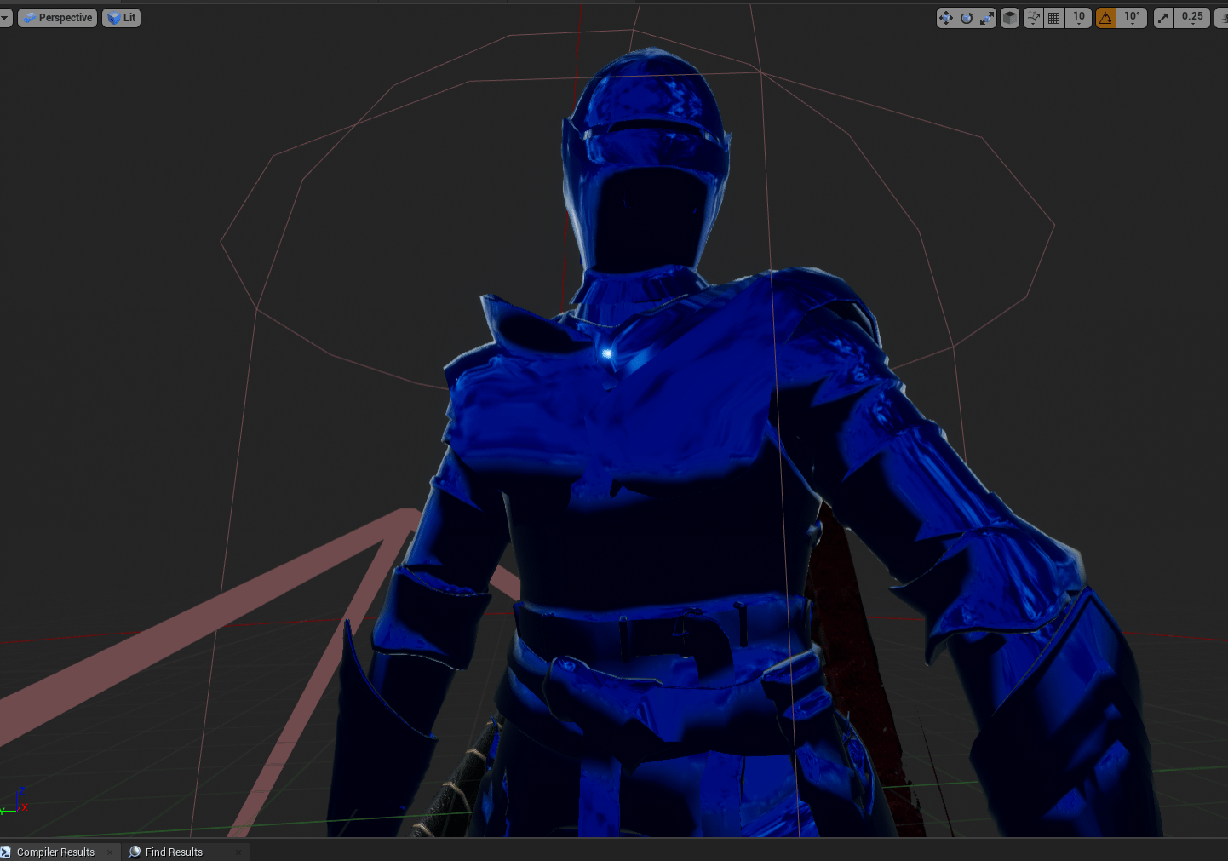1228x861 pixels.
Task: Disable rotation snapping orange angle toggle
Action: coord(1105,18)
